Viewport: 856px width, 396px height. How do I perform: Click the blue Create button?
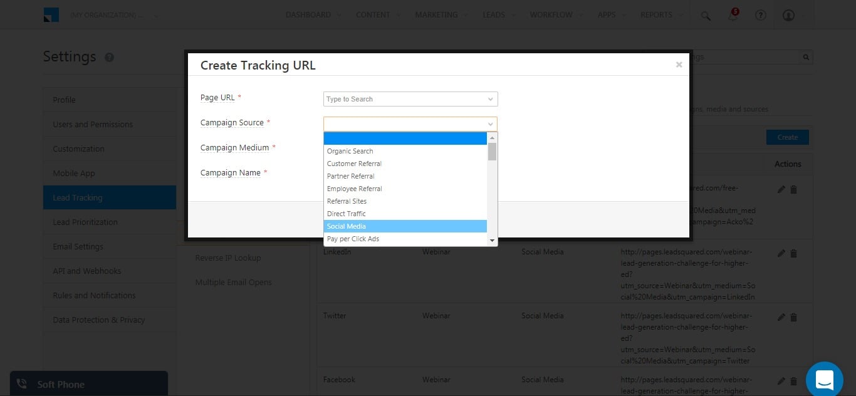[787, 137]
